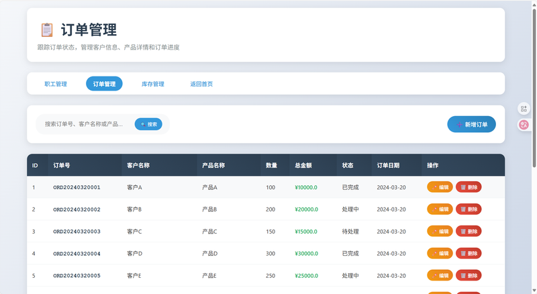Click the grid-plus floating icon on right edge
This screenshot has width=537, height=294.
click(524, 109)
